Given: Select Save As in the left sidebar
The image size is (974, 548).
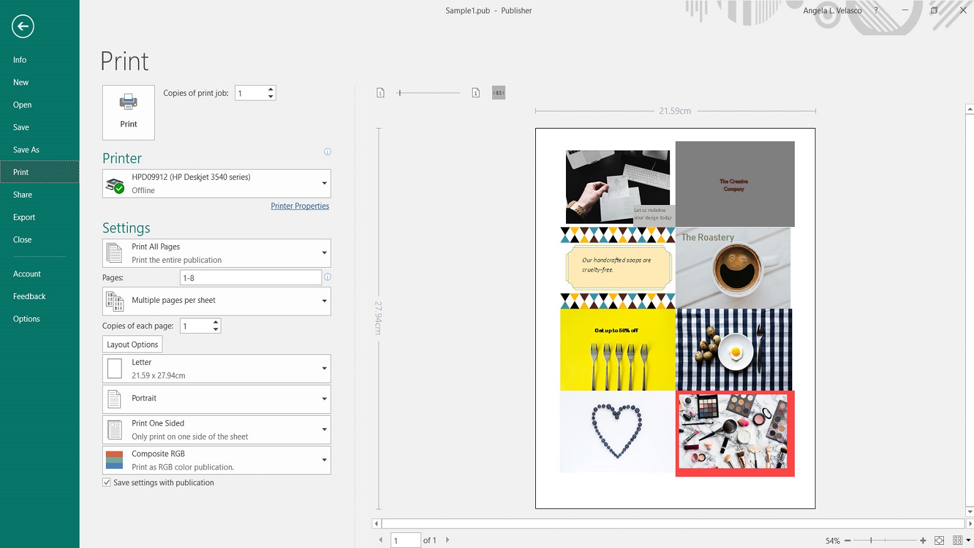Looking at the screenshot, I should [26, 150].
